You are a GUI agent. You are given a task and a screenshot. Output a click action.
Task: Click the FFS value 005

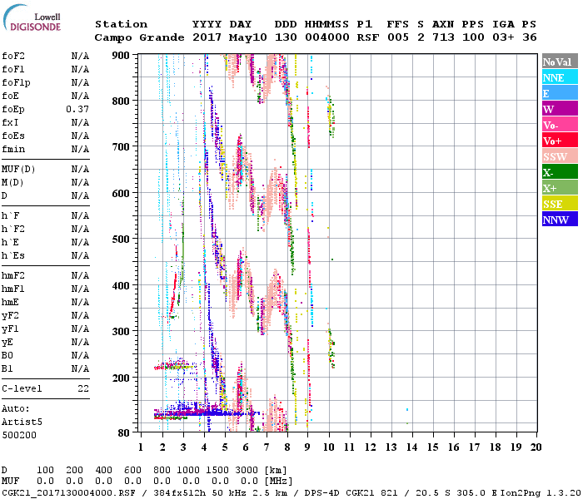pyautogui.click(x=398, y=37)
